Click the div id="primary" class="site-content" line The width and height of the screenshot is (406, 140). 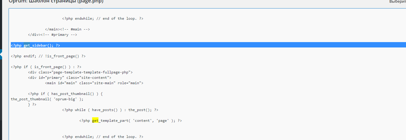pyautogui.click(x=69, y=78)
